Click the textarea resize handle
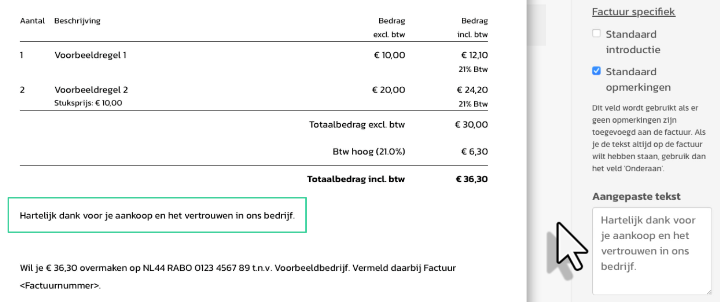 point(709,291)
